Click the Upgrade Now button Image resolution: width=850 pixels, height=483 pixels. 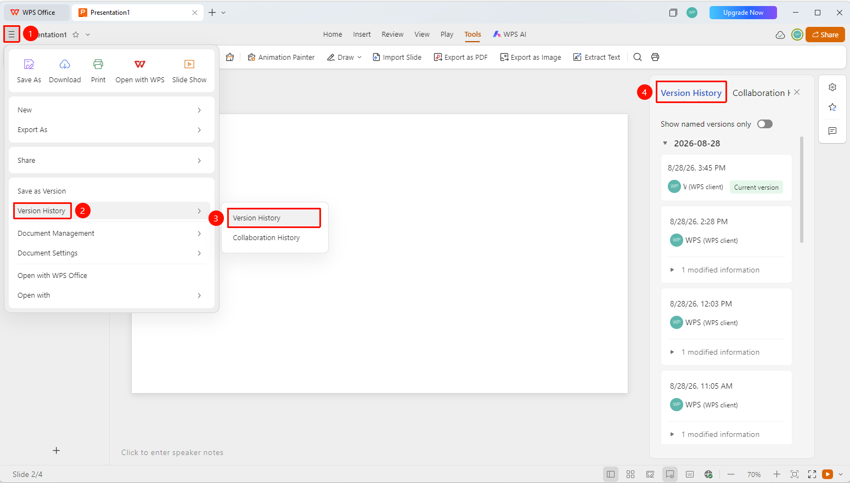click(x=743, y=13)
